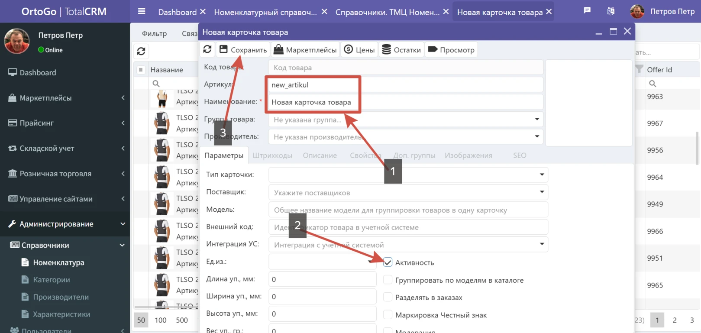Open the Изображения tab

click(468, 155)
